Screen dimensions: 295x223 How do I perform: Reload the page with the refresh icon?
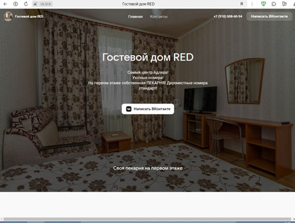(x=26, y=4)
